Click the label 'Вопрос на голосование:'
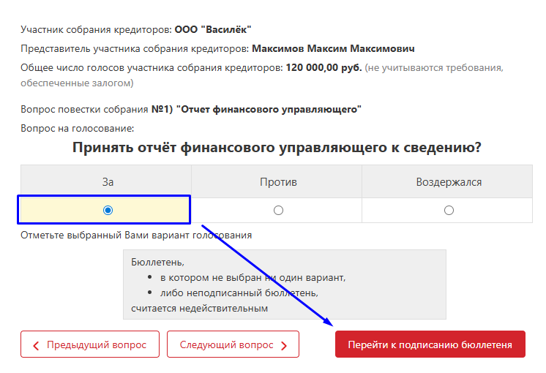 click(x=78, y=129)
